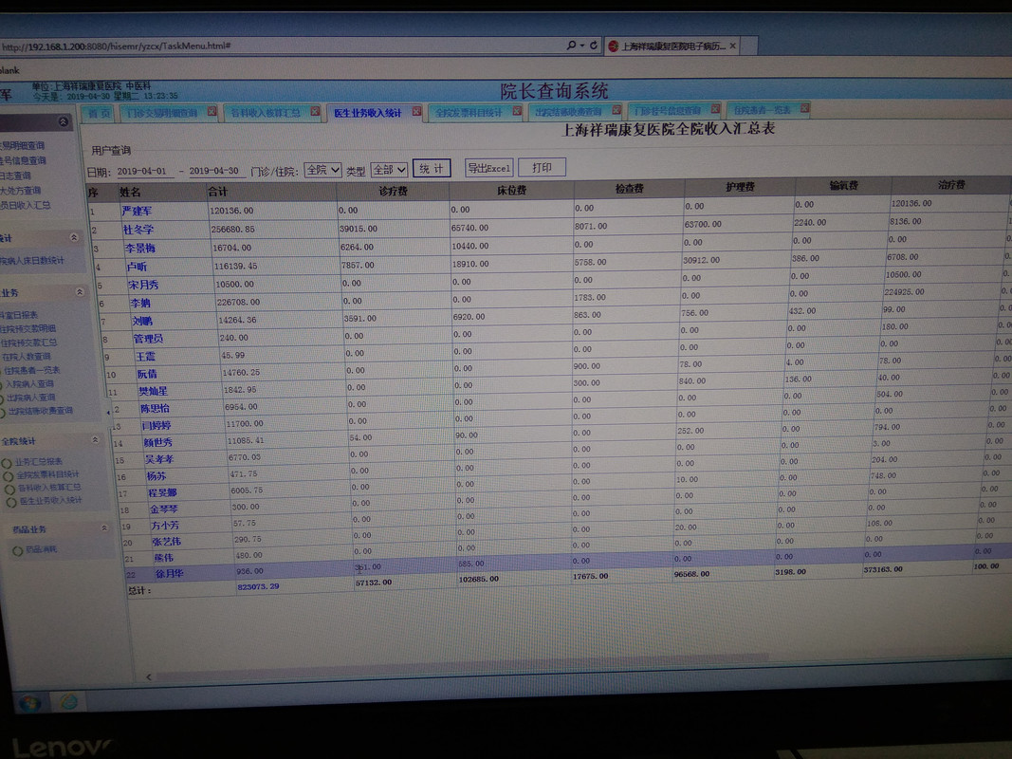Open the 类型 dropdown showing 全部
Screen dimensions: 1012x759
click(x=389, y=170)
